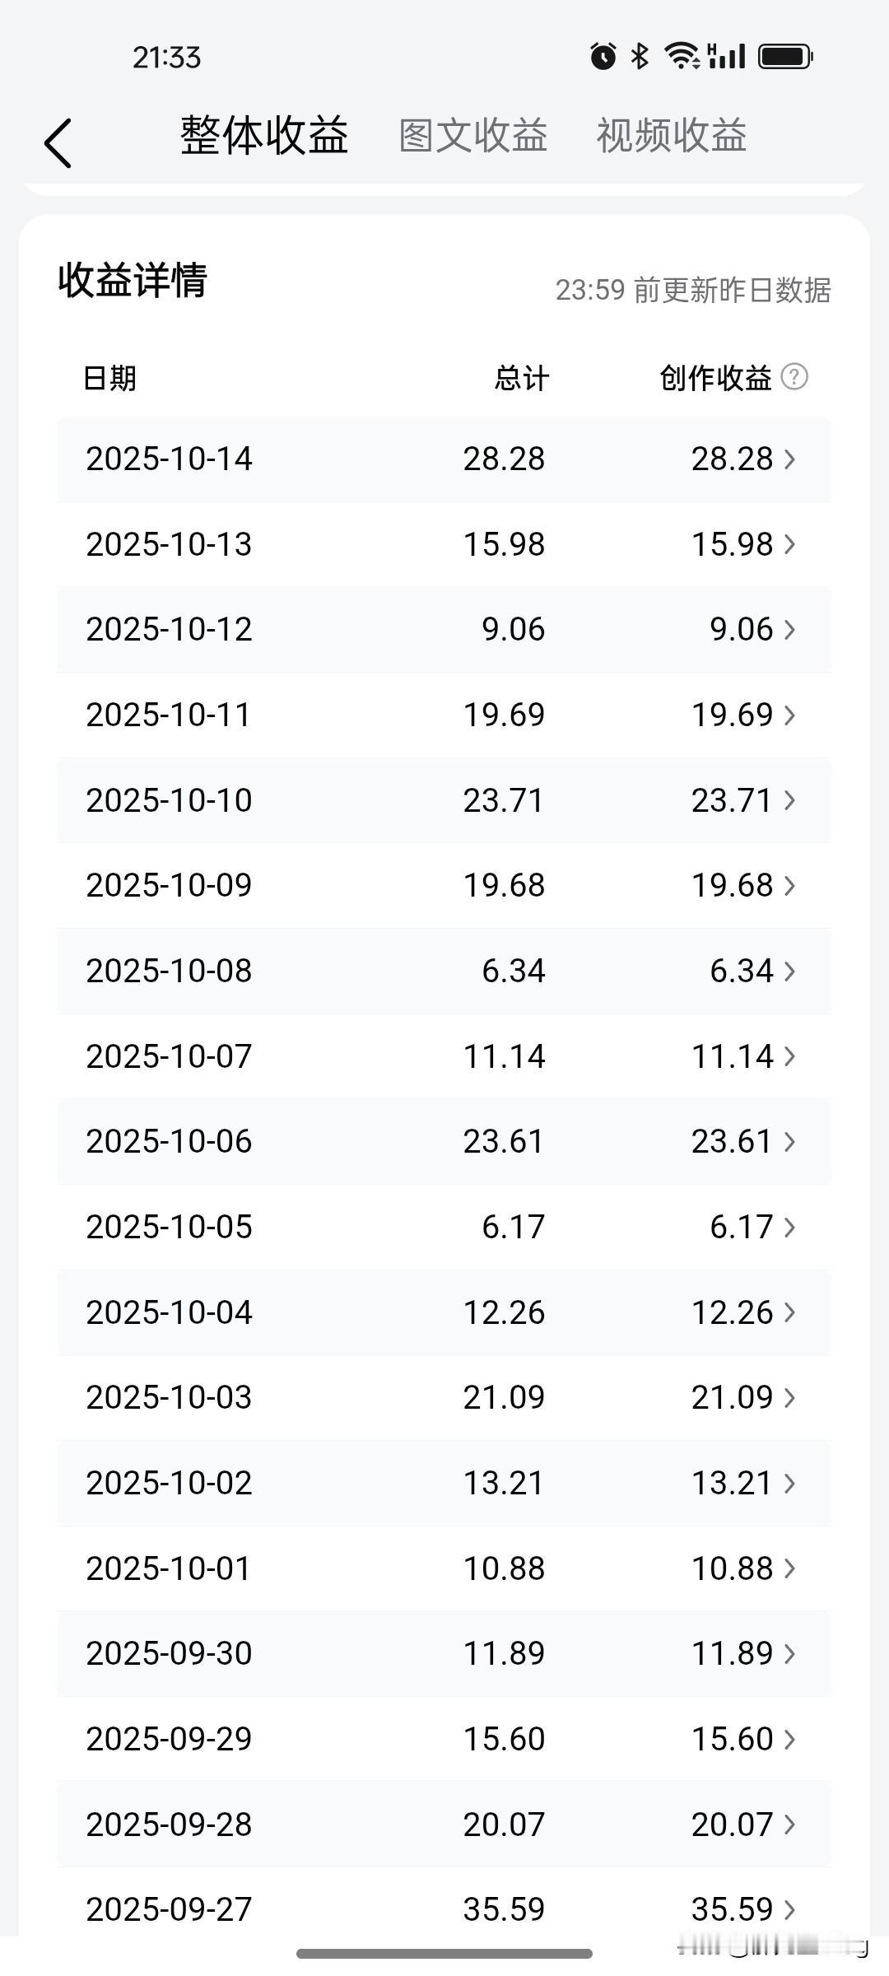Tap the cellular signal bars icon
The width and height of the screenshot is (889, 1976).
726,56
